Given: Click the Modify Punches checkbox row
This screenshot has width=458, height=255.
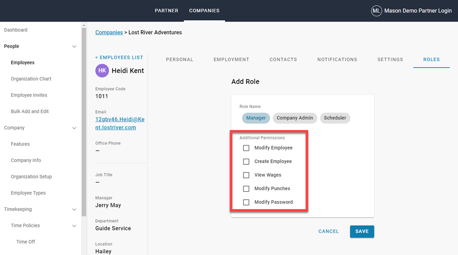Looking at the screenshot, I should click(x=246, y=188).
